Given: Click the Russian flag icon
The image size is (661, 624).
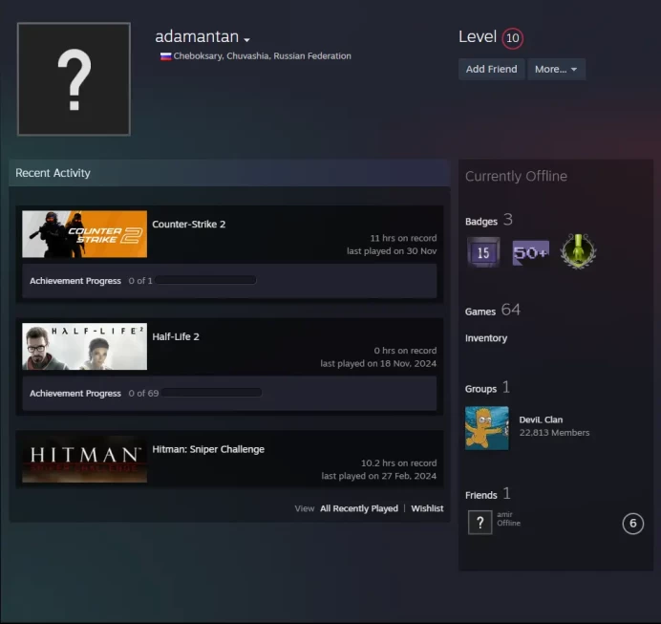Looking at the screenshot, I should coord(165,56).
